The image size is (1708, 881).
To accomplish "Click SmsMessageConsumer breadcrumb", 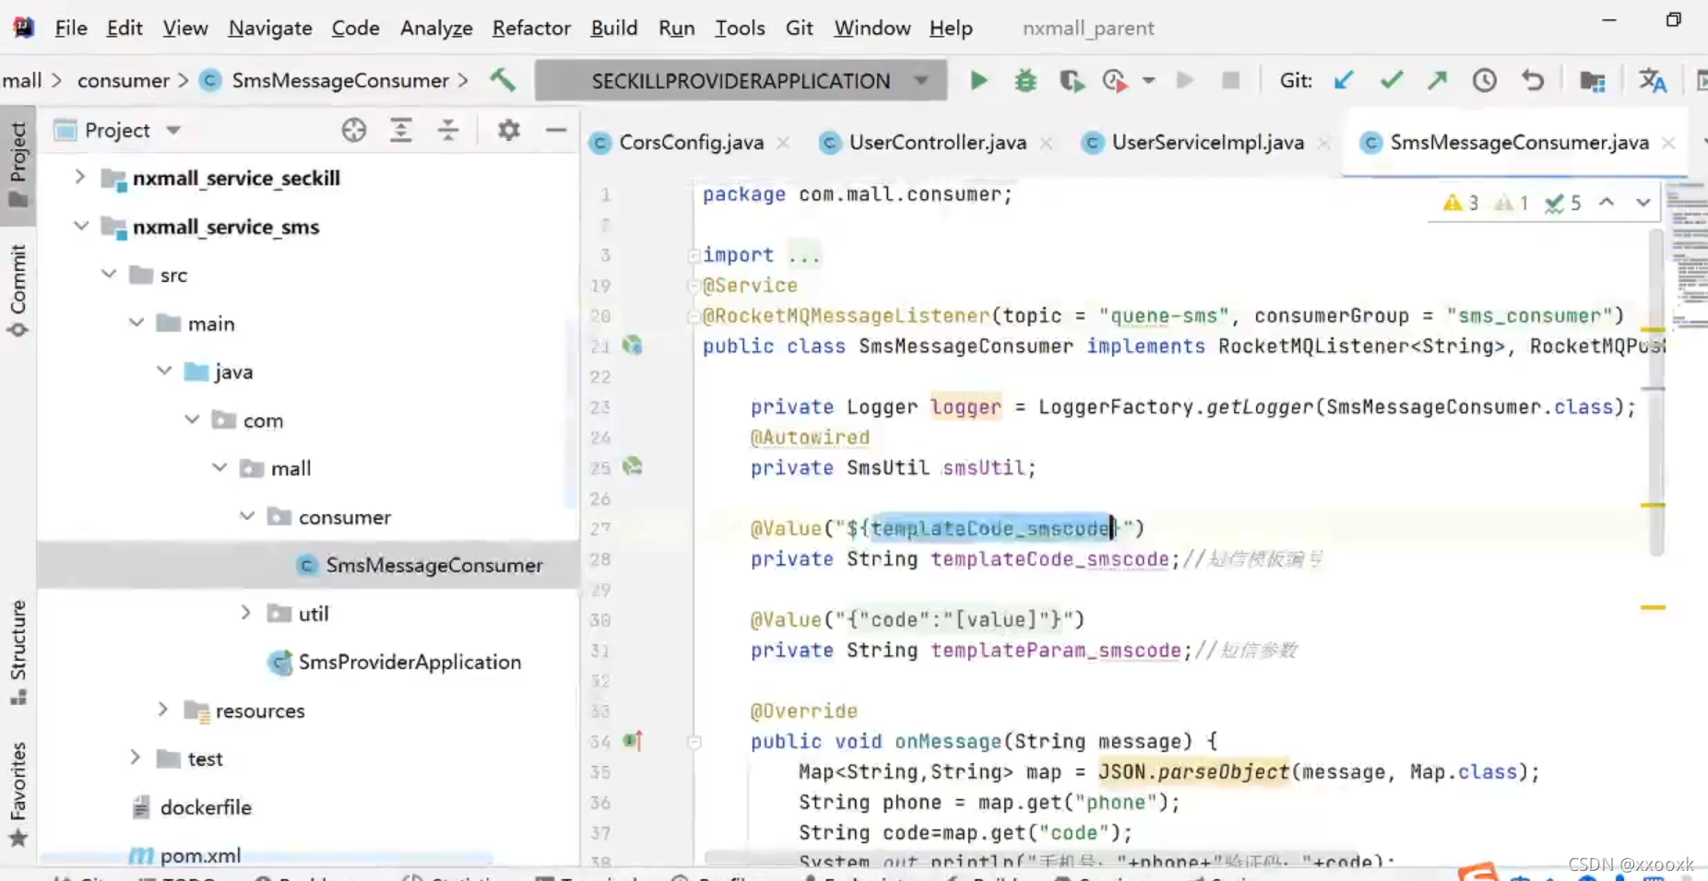I will point(340,80).
